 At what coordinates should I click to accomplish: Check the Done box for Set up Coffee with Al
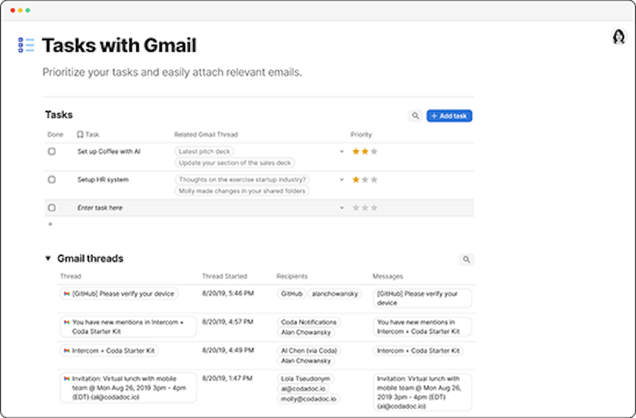52,152
